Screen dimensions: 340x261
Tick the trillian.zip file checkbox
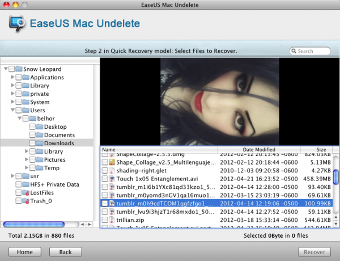105,220
